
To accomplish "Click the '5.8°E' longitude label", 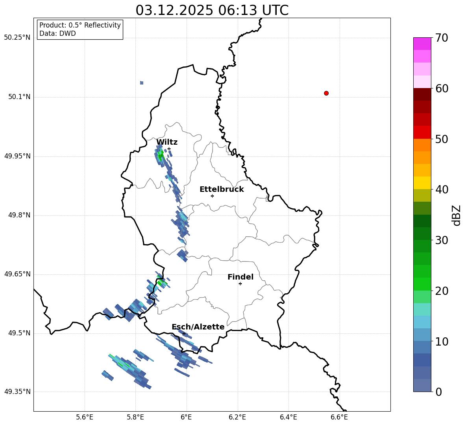I will tap(135, 417).
